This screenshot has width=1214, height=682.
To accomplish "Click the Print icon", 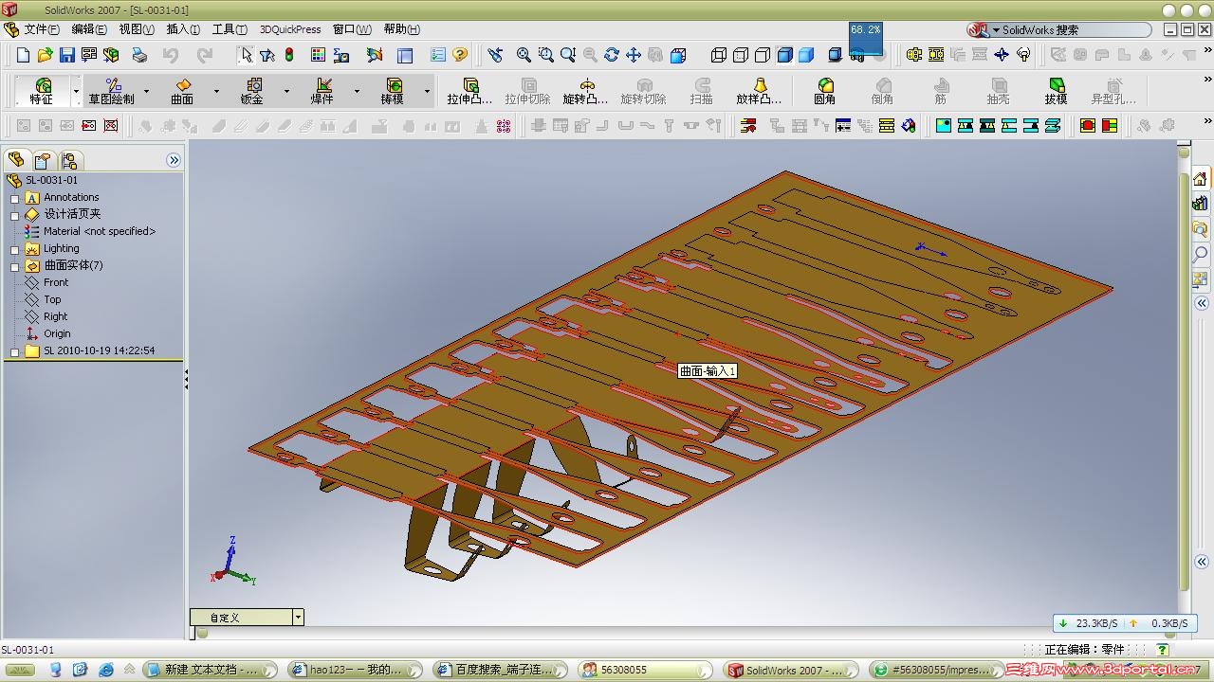I will 139,55.
